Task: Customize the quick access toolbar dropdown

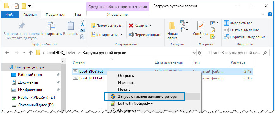Action: 29,6
